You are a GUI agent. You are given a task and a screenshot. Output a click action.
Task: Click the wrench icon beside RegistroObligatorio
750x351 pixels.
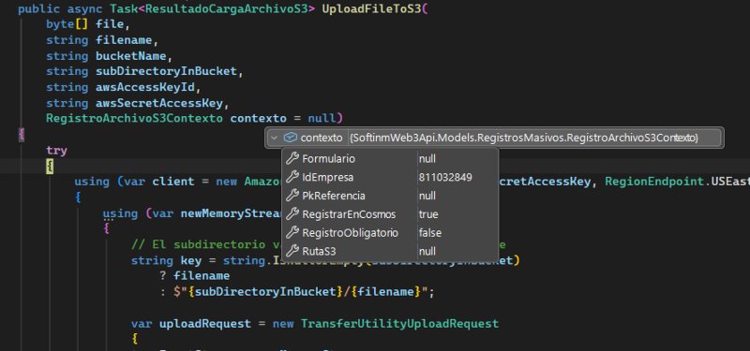point(292,233)
